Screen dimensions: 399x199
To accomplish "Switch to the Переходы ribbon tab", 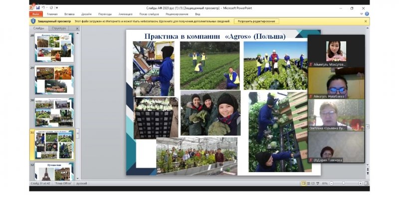I will point(105,14).
